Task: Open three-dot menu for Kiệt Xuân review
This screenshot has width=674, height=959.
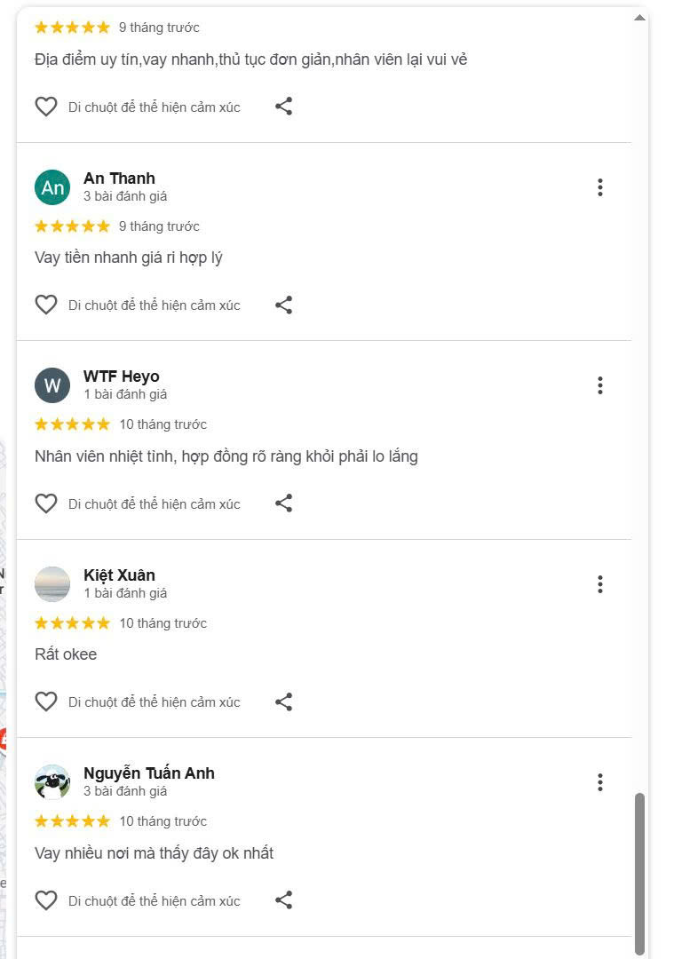Action: tap(600, 584)
